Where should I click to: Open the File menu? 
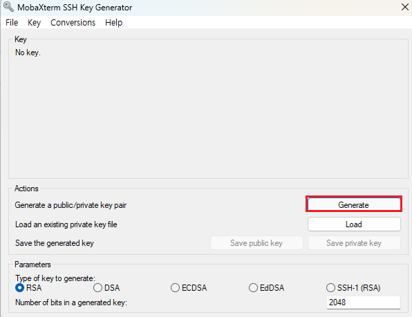(12, 23)
